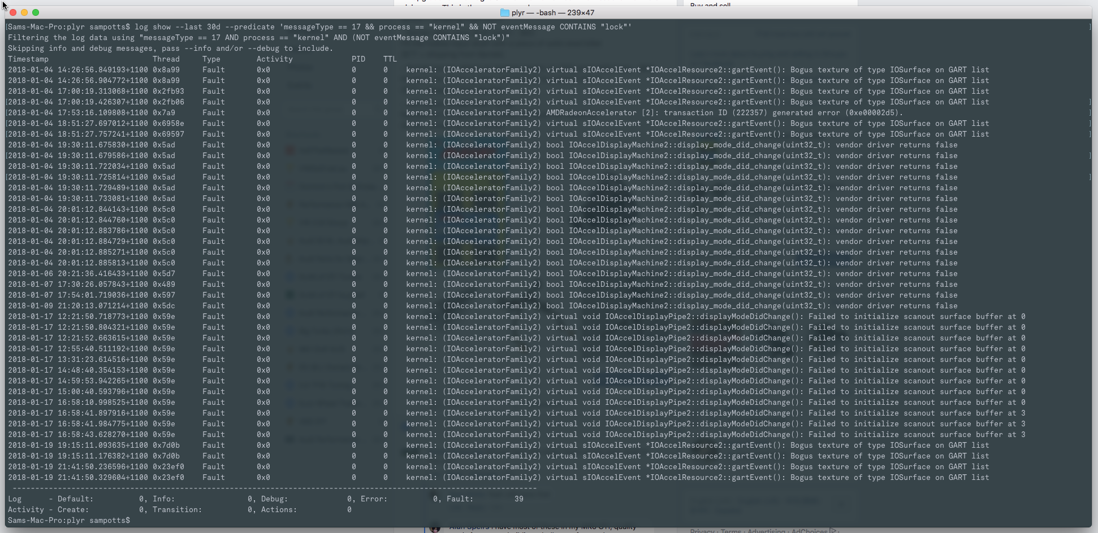1098x533 pixels.
Task: Click thread value '0x7a9'
Action: pyautogui.click(x=164, y=113)
